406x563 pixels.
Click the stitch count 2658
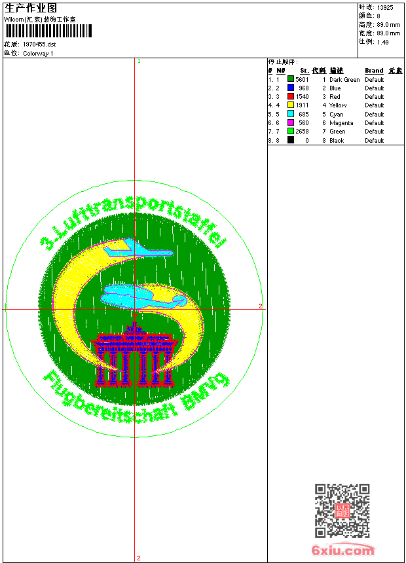tap(302, 132)
